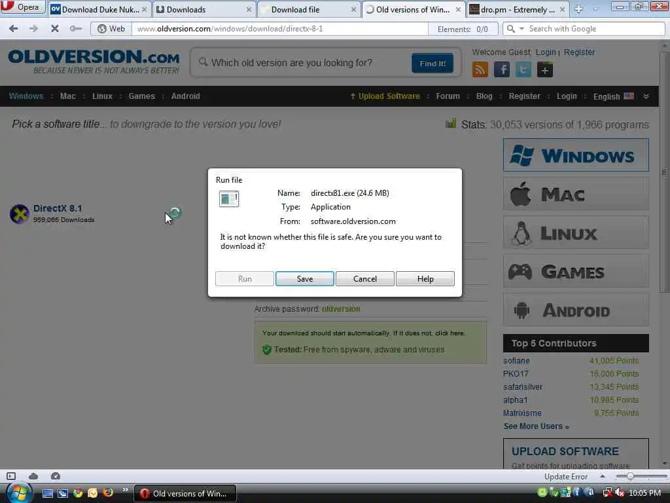Open the Twitter icon in header

pos(523,69)
